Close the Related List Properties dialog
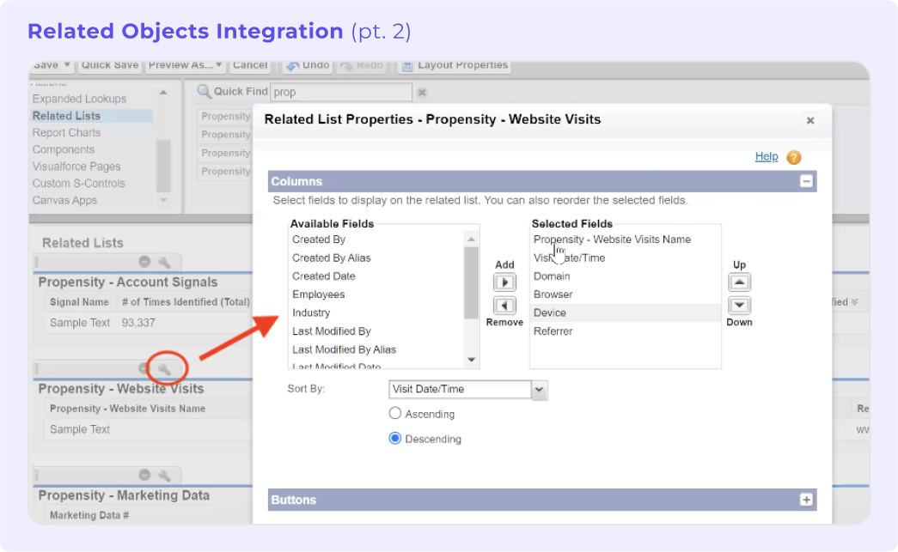This screenshot has width=898, height=552. (x=810, y=120)
